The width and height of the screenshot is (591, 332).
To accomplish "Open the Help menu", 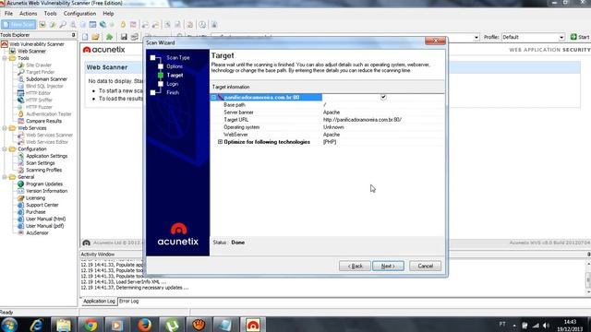I will [108, 14].
